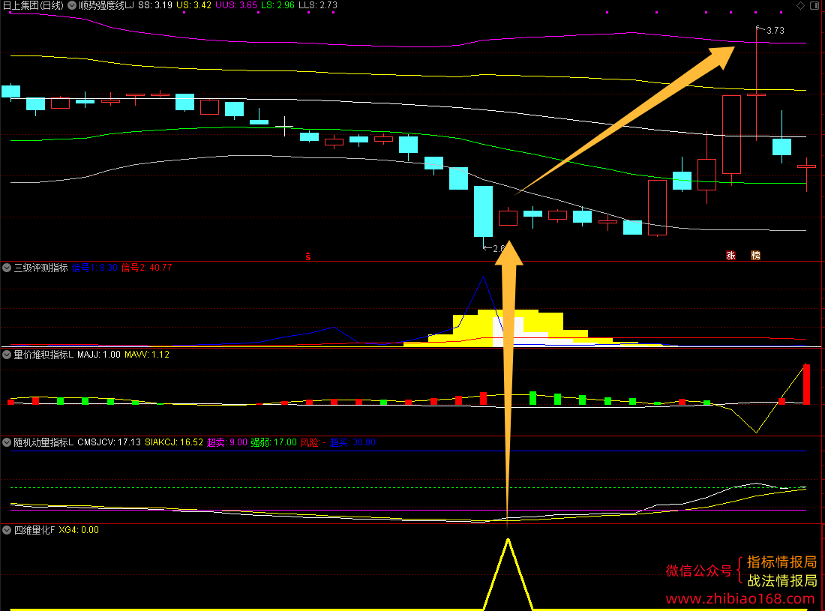Expand the 三级评测指标 panel menu arrow
825x611 pixels.
coord(7,268)
